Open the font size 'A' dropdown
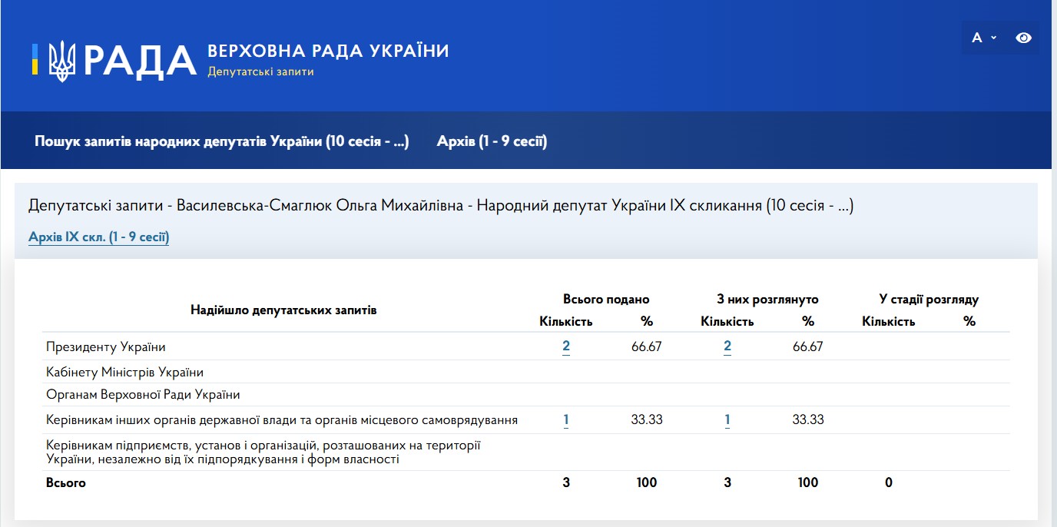1057x527 pixels. 984,38
